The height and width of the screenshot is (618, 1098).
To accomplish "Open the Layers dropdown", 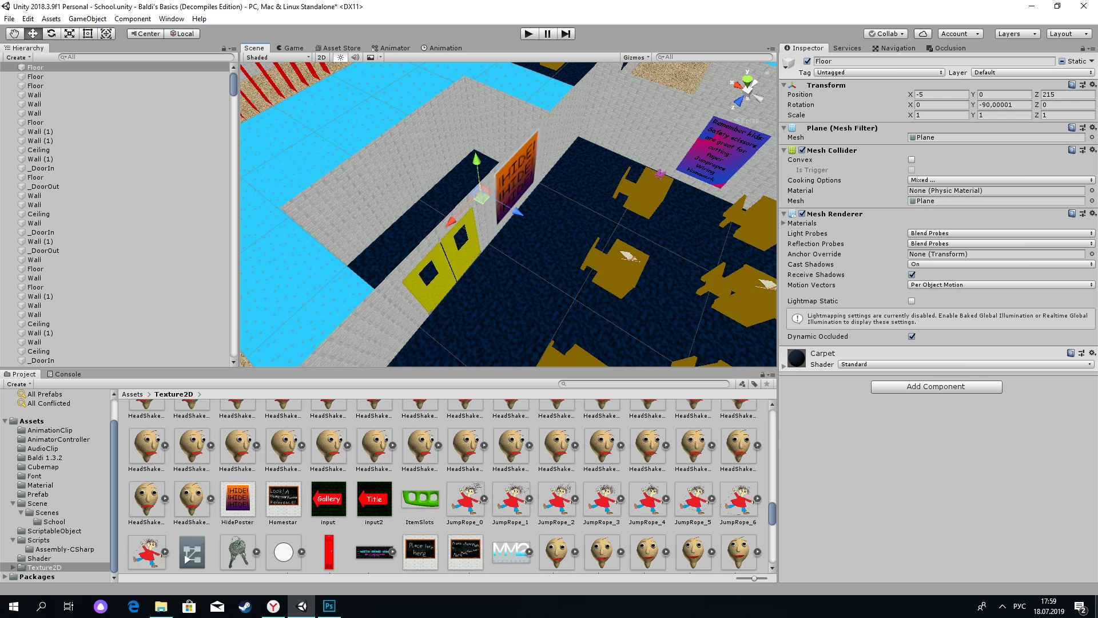I will point(1017,34).
